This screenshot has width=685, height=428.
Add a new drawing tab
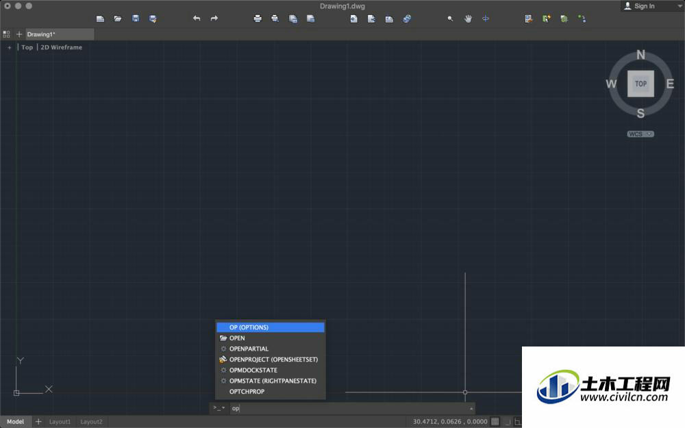18,34
